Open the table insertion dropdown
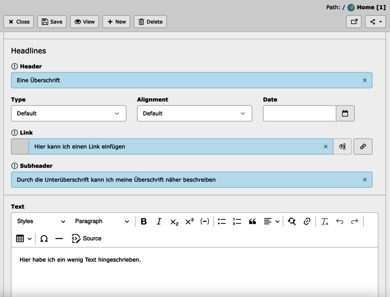 tap(23, 238)
